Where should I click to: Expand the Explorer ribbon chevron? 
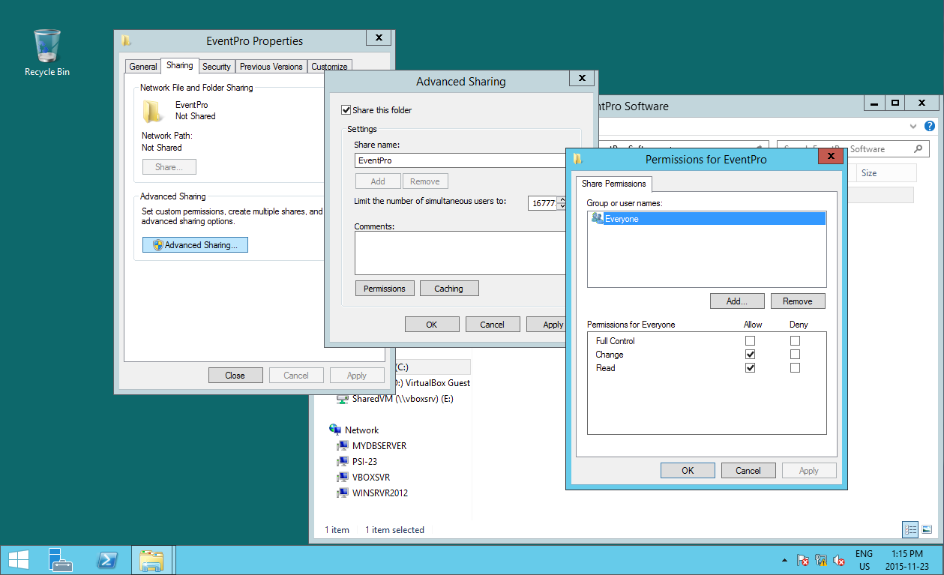point(913,127)
